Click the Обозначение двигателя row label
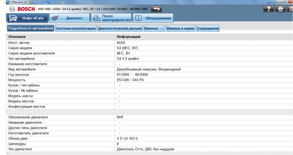Screen dimensions: 293x155 click(28, 117)
